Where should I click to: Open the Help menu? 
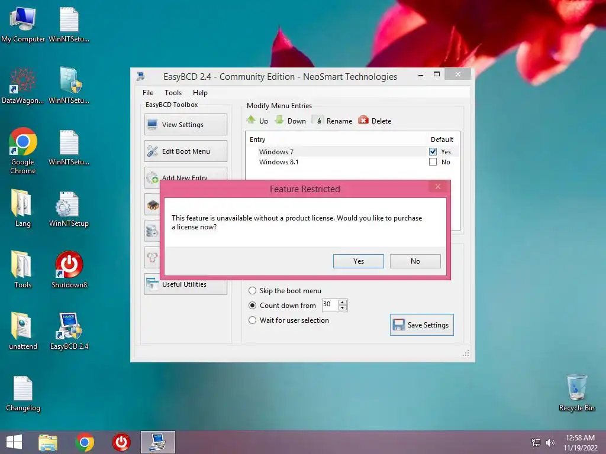(200, 93)
